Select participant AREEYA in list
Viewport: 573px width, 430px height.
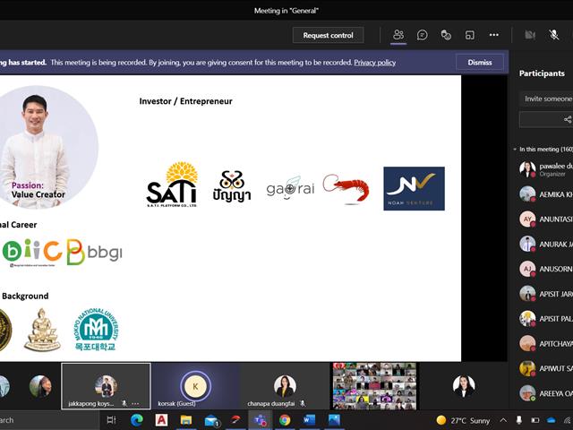click(x=546, y=393)
